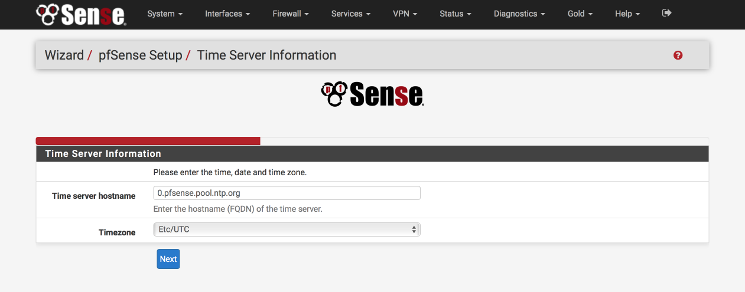Open the Diagnostics dropdown menu

(x=519, y=14)
